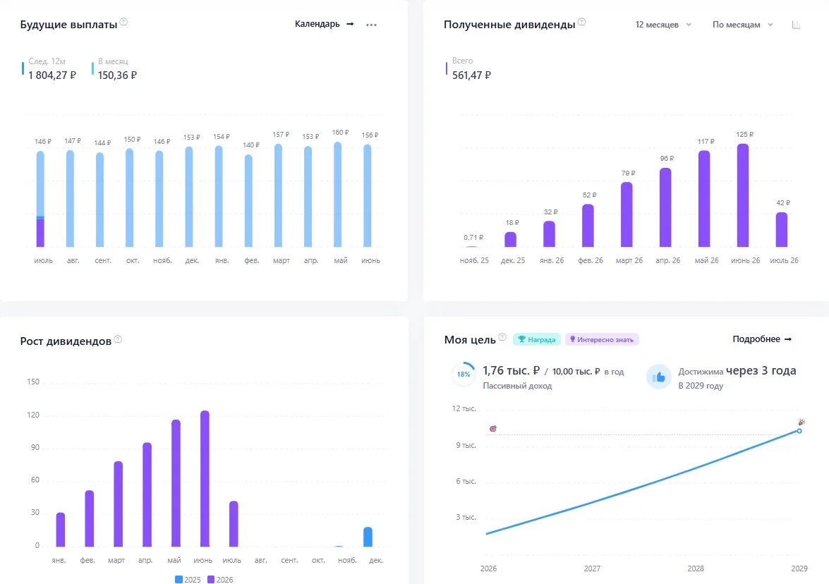
Task: Open Подробнее details for Моя цель
Action: [762, 339]
